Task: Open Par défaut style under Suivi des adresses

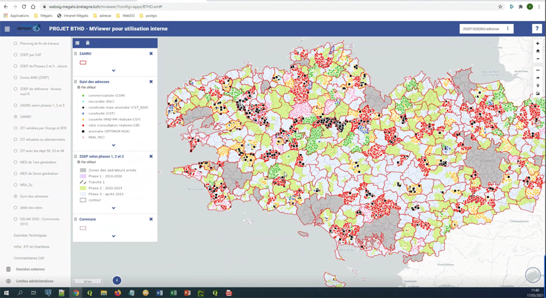Action: pyautogui.click(x=88, y=87)
